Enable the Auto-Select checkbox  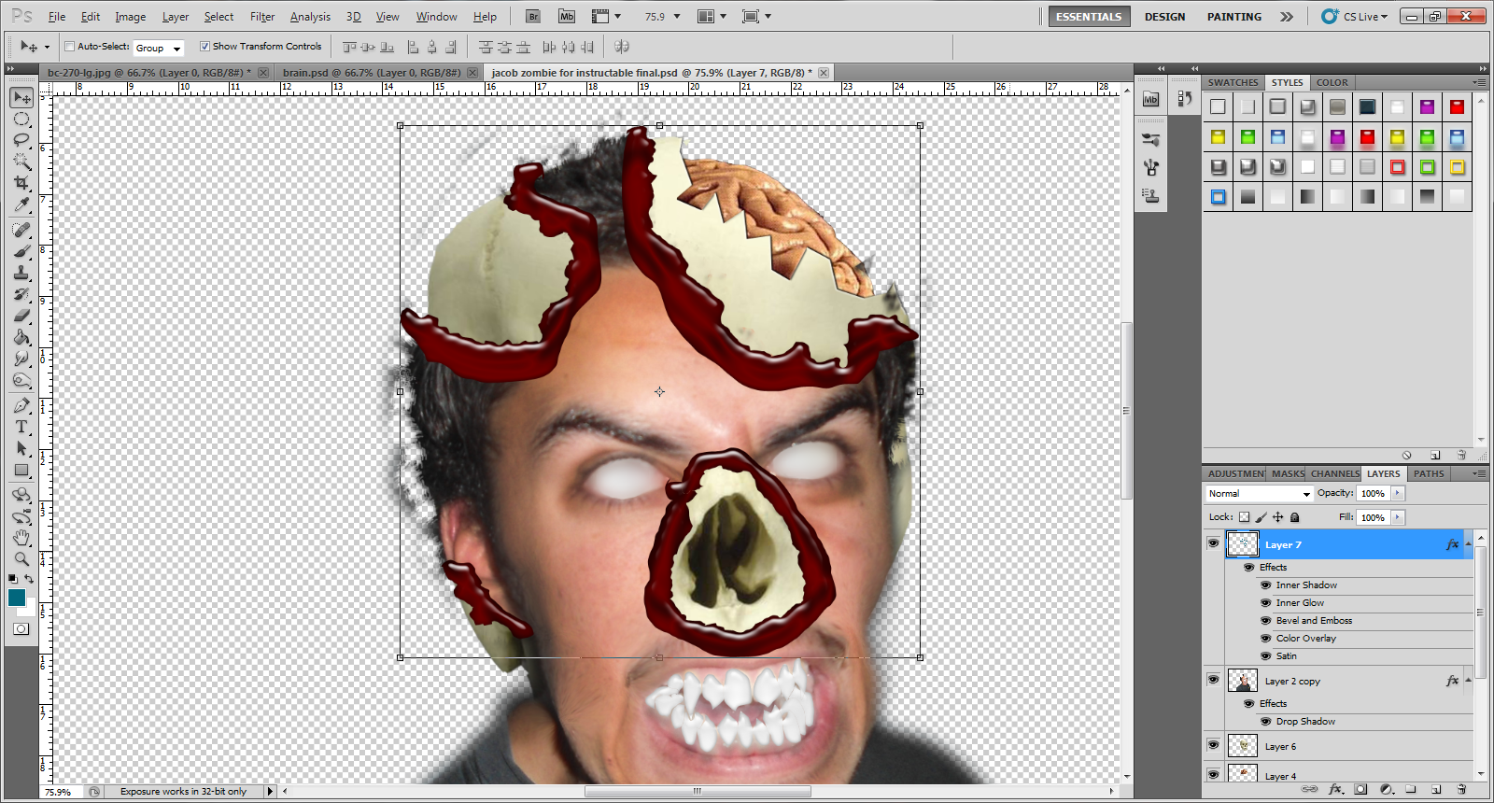[x=69, y=46]
